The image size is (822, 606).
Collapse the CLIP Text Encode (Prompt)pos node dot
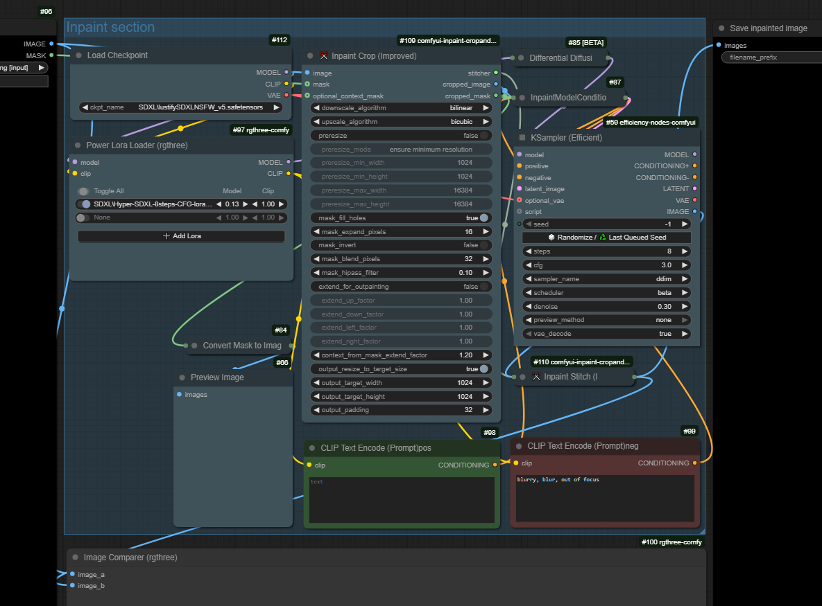coord(312,448)
